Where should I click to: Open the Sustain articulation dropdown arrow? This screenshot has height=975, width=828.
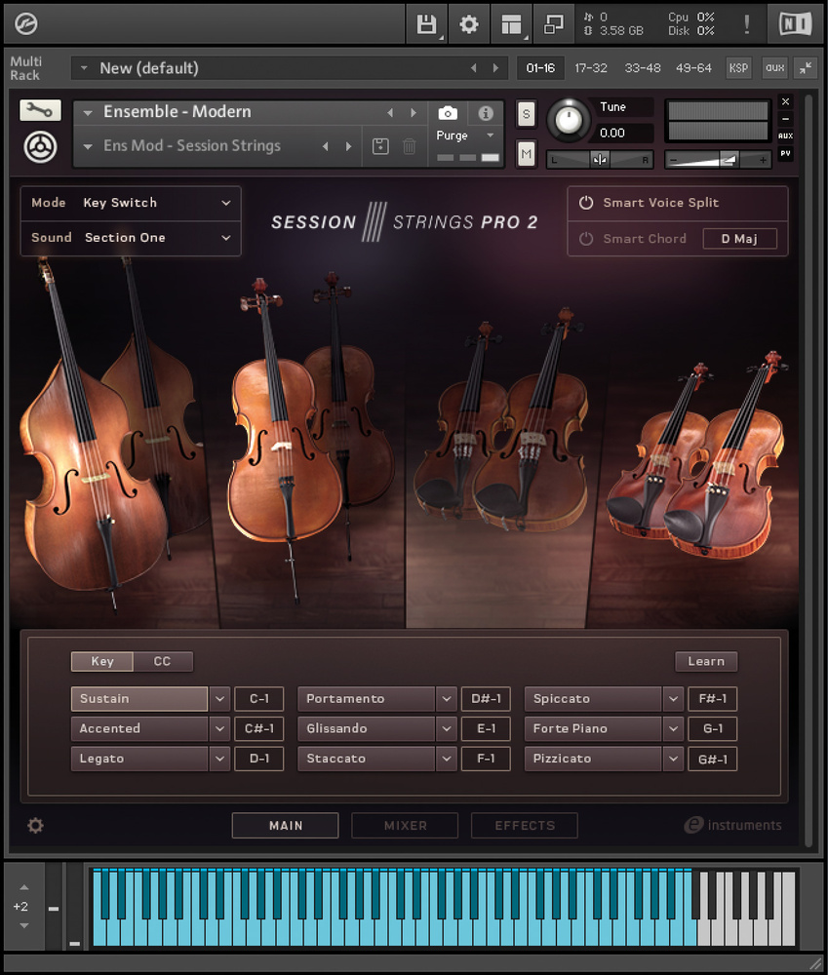point(219,699)
